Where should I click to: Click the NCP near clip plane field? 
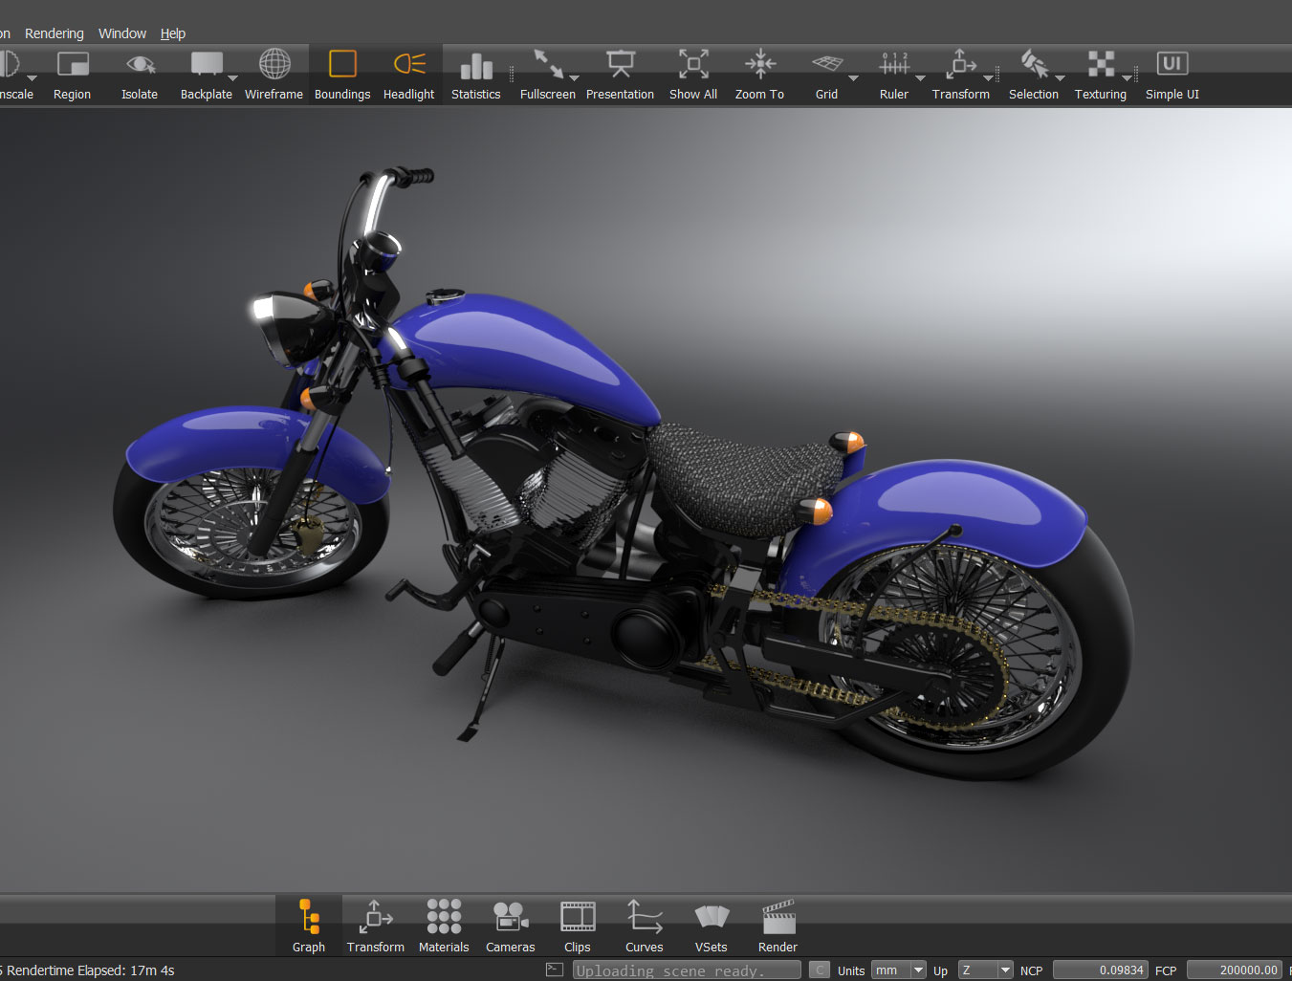[x=1100, y=970]
